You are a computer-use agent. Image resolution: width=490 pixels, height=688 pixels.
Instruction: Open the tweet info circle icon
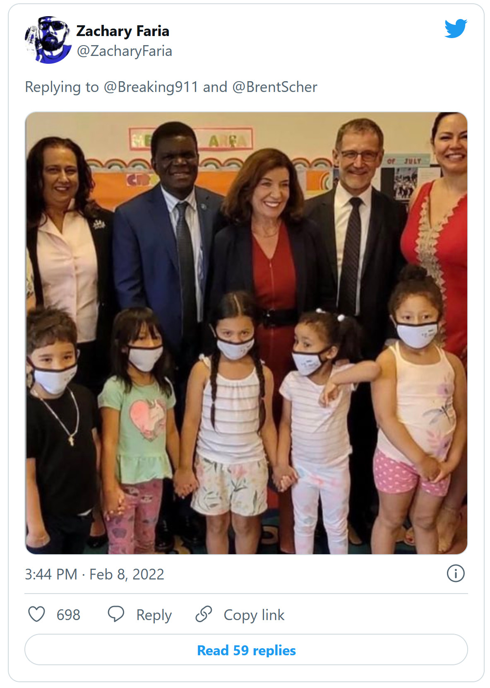point(456,574)
